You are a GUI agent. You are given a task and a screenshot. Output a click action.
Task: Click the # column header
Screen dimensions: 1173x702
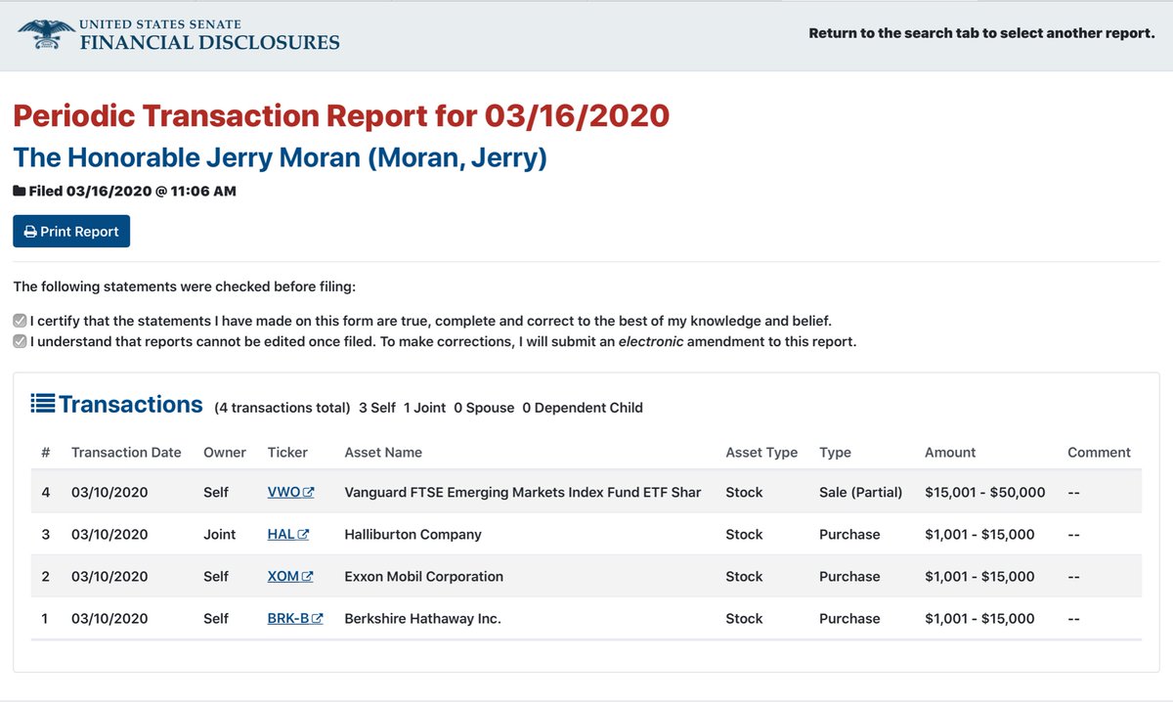[x=45, y=453]
